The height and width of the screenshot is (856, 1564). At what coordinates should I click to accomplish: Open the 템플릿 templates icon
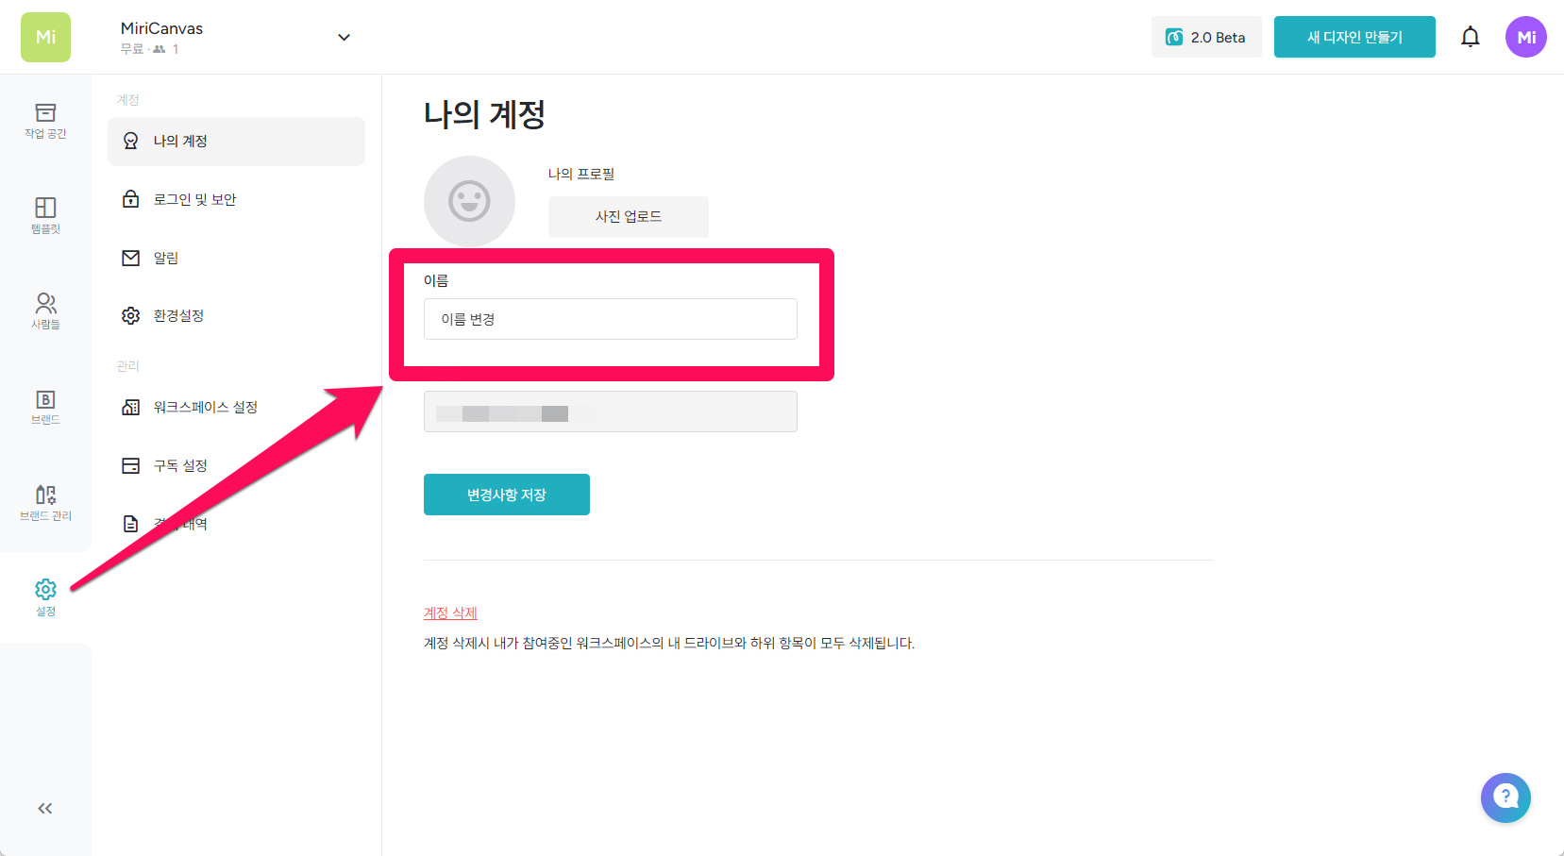click(x=45, y=215)
